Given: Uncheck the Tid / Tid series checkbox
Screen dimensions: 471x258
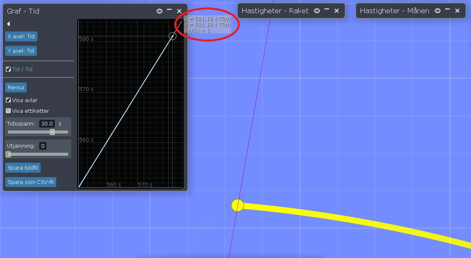Looking at the screenshot, I should pos(8,69).
